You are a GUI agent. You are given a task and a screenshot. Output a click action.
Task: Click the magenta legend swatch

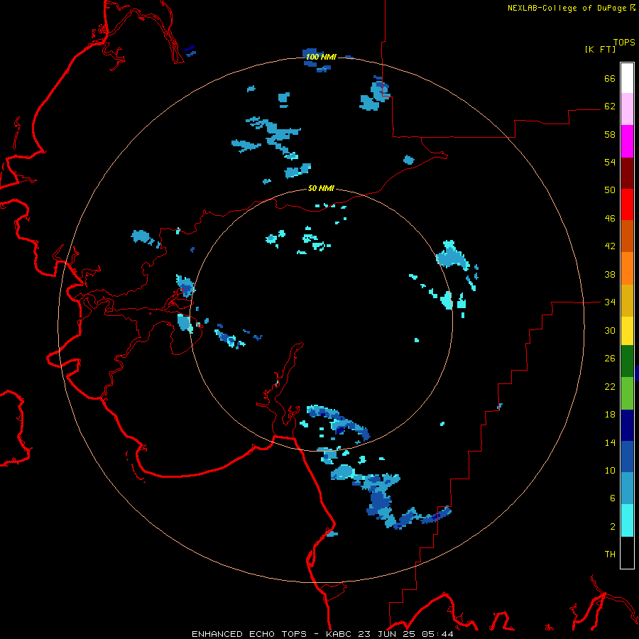point(627,141)
